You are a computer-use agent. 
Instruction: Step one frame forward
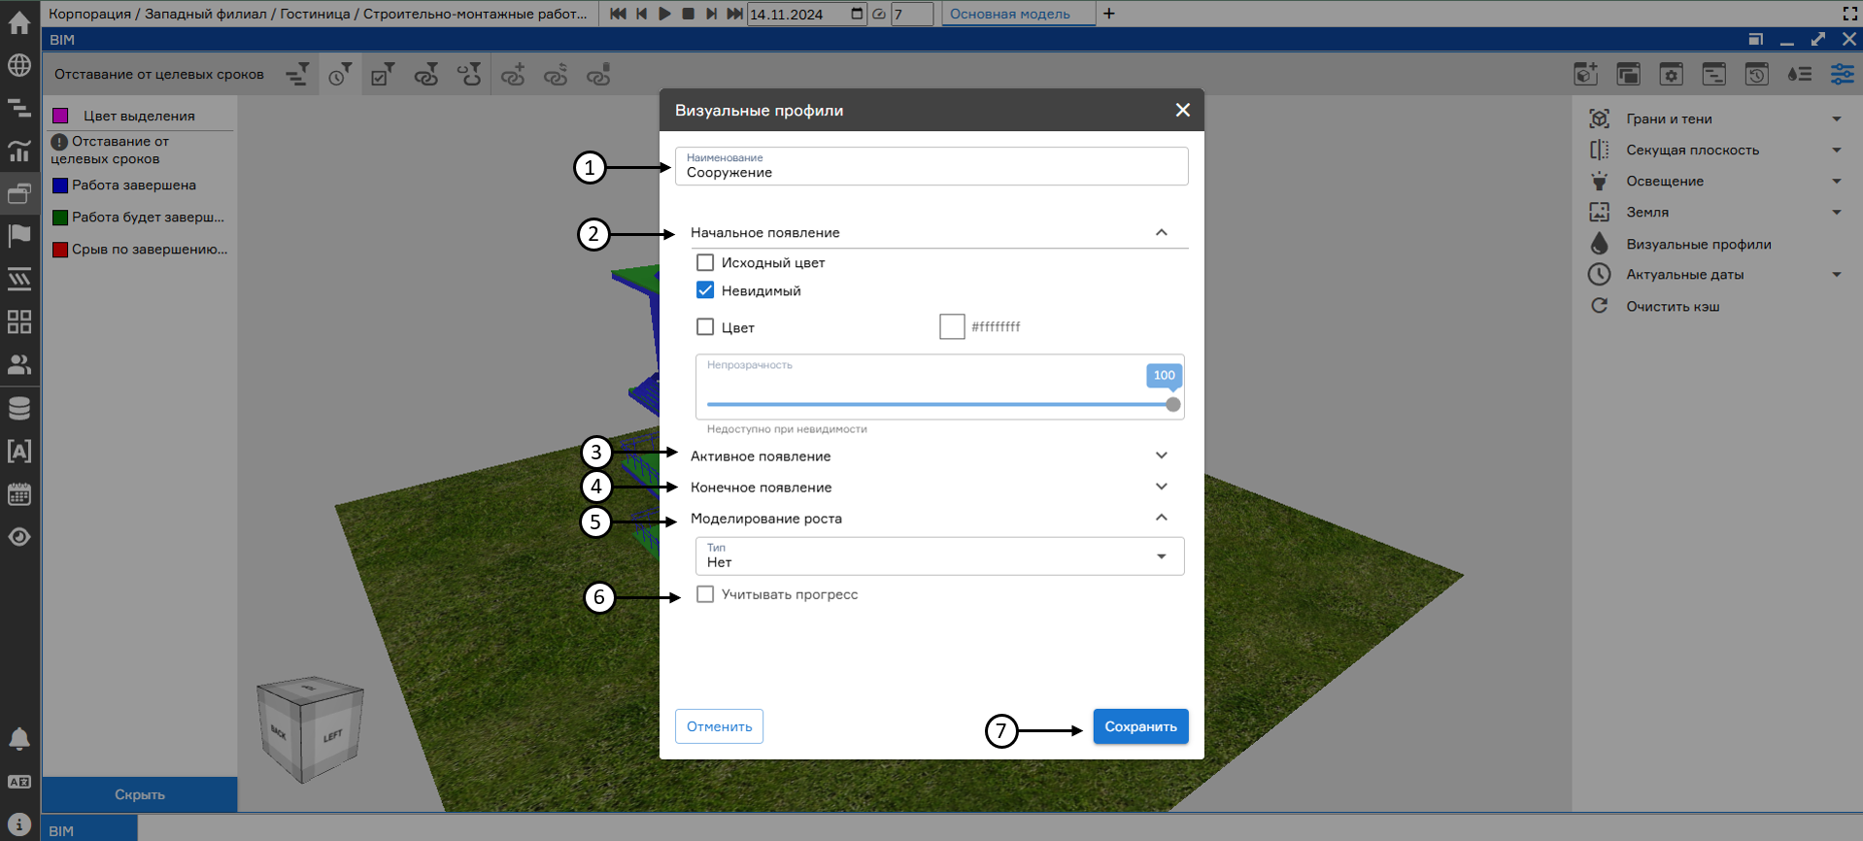[x=712, y=14]
